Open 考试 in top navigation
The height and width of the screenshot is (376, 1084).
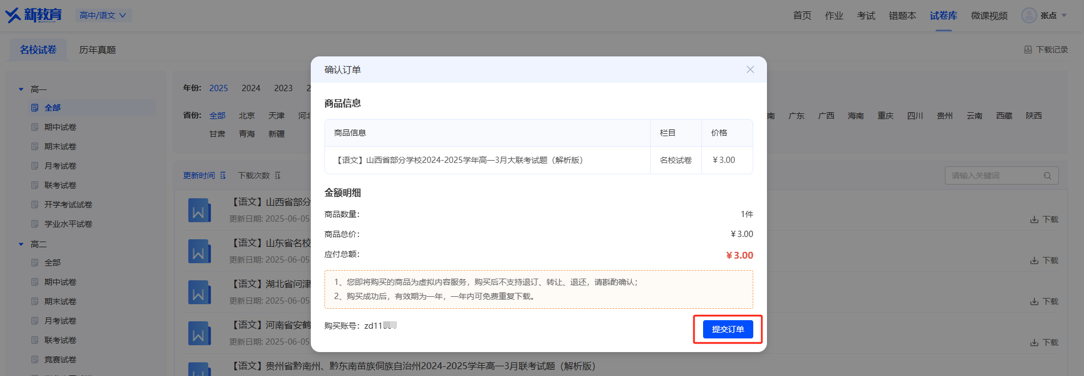[866, 15]
